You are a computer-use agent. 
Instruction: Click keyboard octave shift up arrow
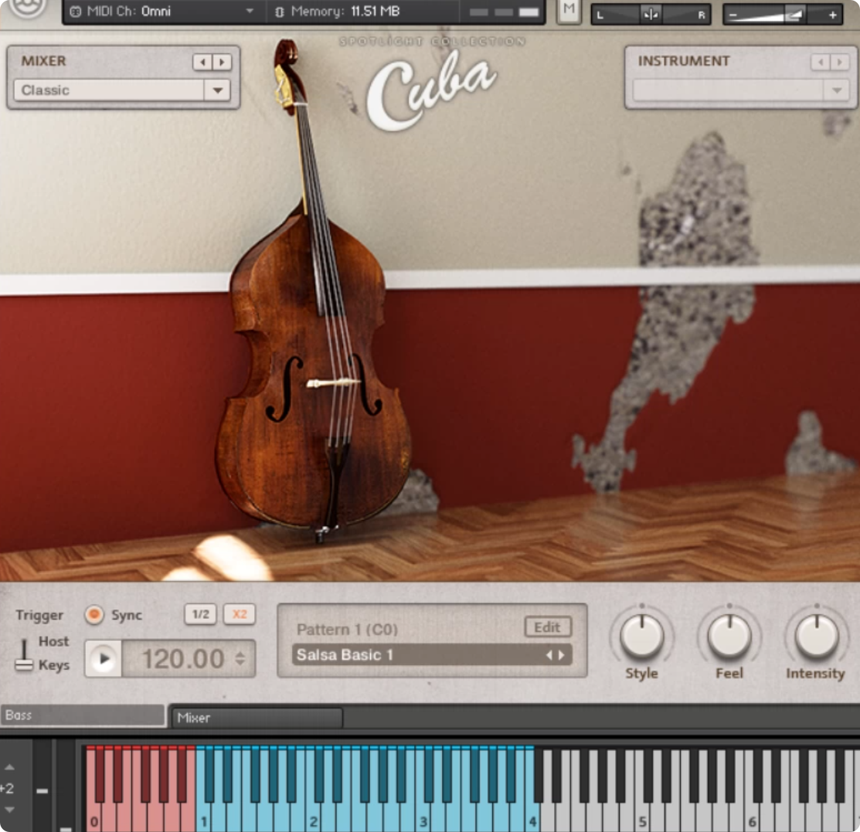[x=9, y=767]
